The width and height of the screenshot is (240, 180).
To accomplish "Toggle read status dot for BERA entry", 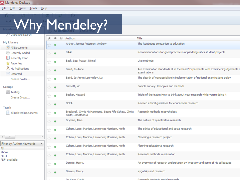I will [x=55, y=104].
